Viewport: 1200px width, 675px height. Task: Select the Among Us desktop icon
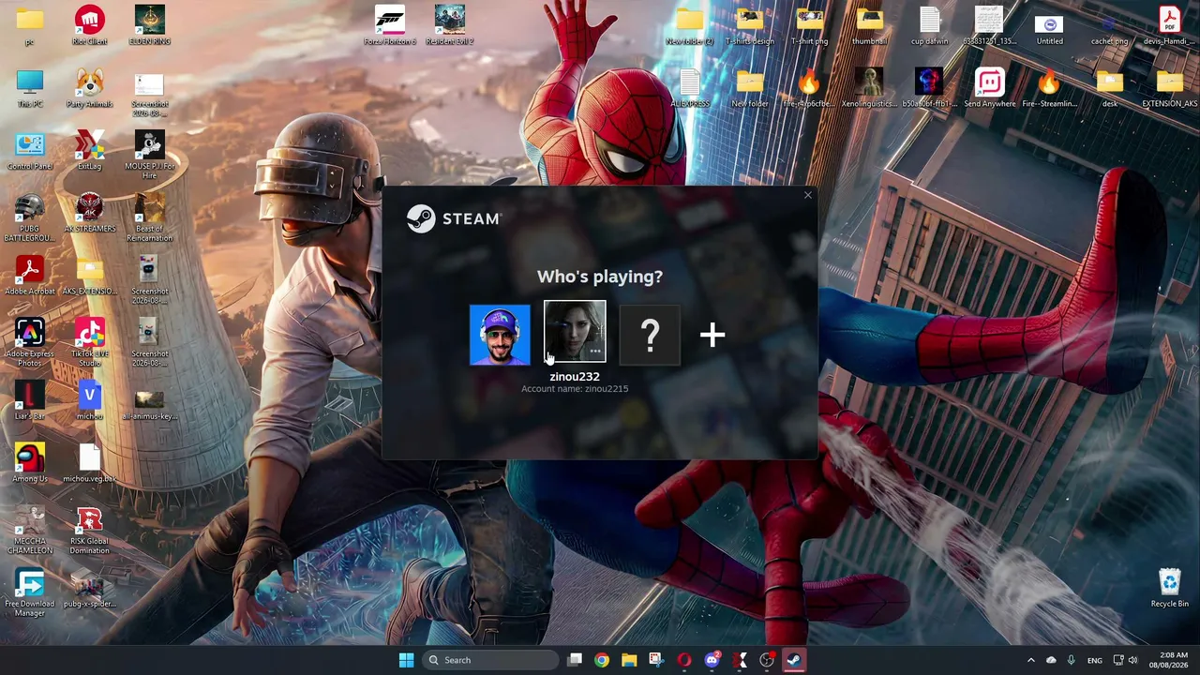[30, 463]
